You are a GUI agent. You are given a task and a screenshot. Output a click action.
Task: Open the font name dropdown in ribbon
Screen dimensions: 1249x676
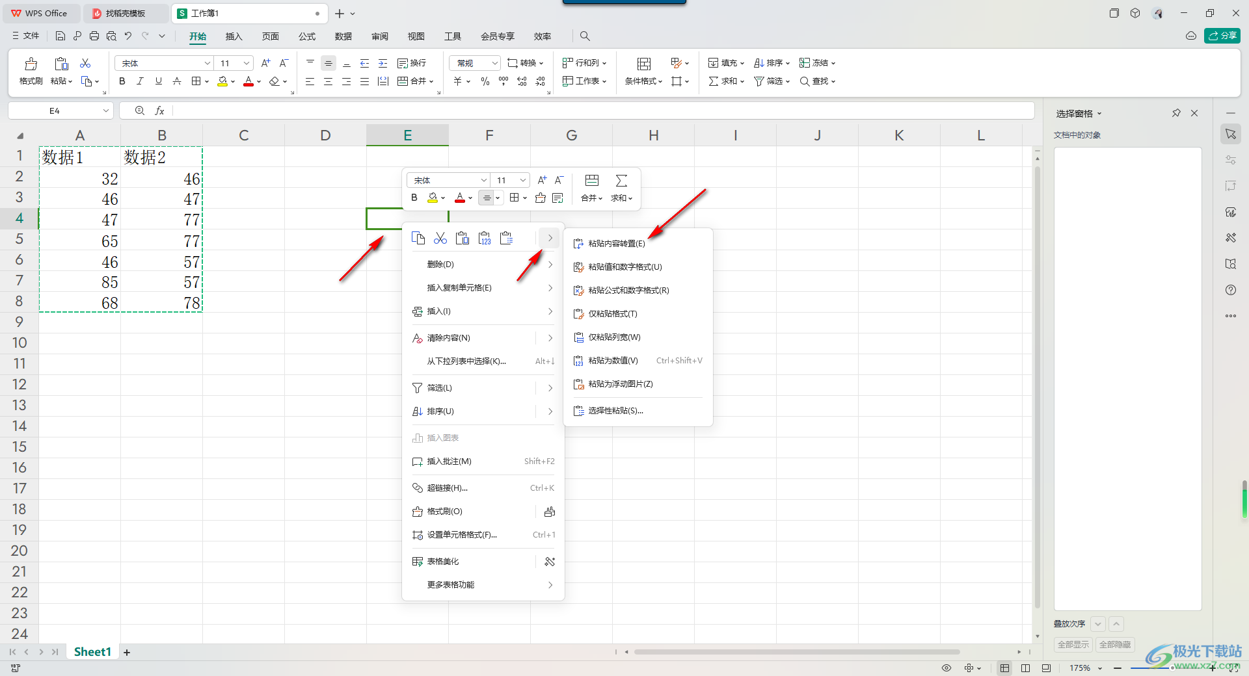point(208,63)
